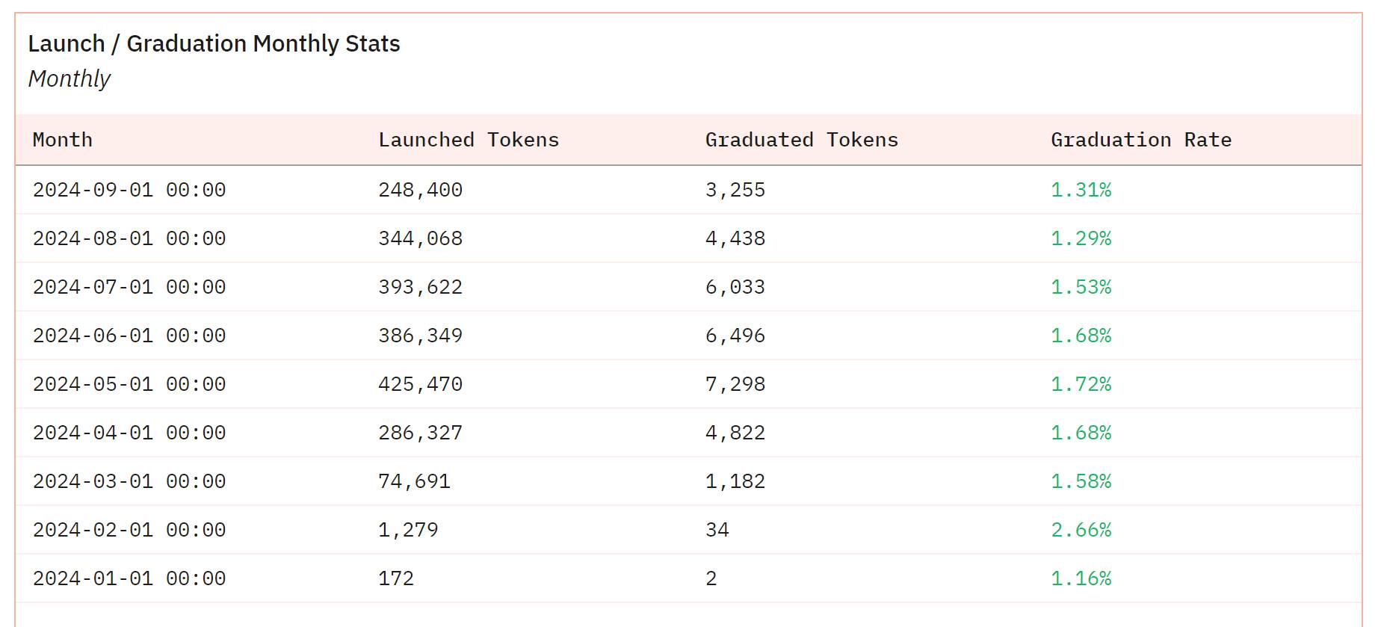Image resolution: width=1378 pixels, height=627 pixels.
Task: Select month cell 2024-05-01 00:00
Action: [x=129, y=384]
